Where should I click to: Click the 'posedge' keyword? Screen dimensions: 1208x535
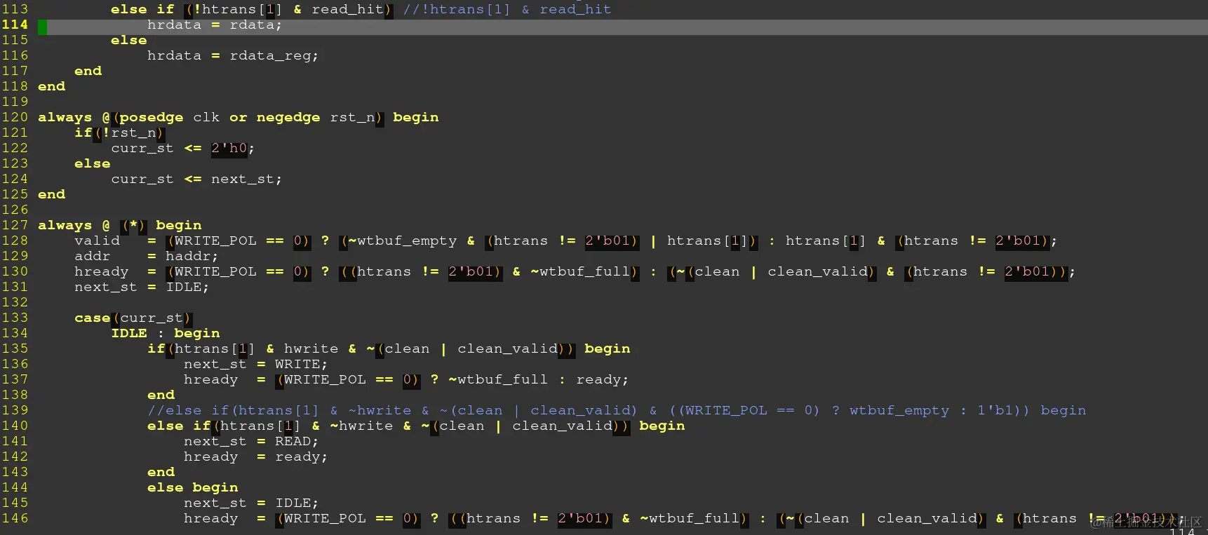pos(152,118)
